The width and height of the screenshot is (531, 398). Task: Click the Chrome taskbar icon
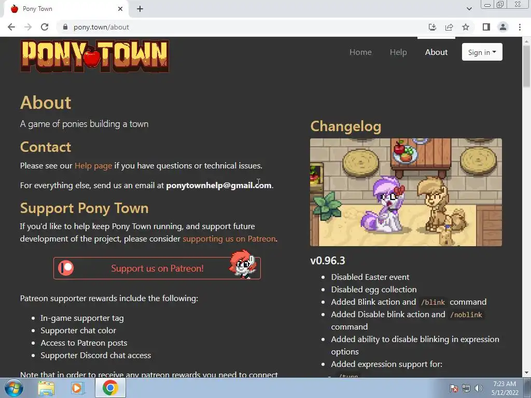click(110, 388)
